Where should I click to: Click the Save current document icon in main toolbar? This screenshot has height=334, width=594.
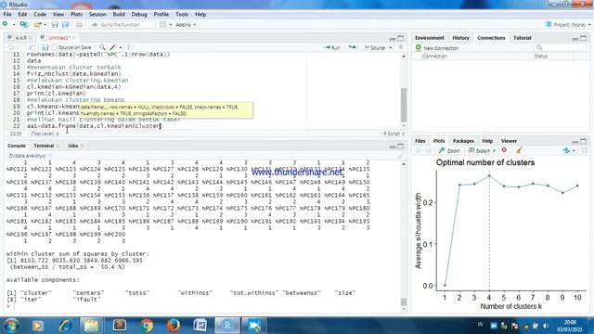(55, 25)
